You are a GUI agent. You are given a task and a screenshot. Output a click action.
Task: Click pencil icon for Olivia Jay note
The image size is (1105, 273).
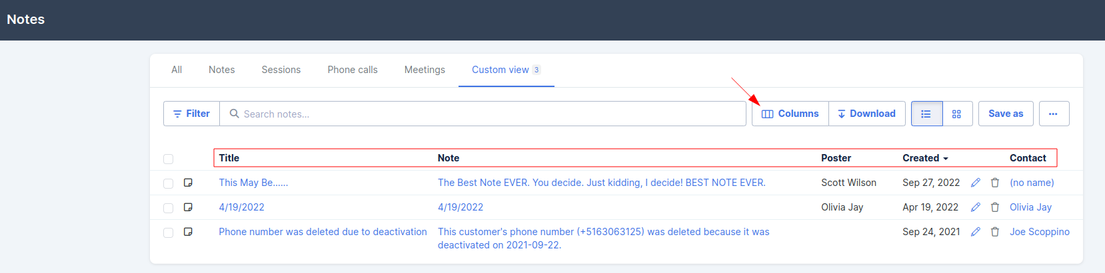[976, 207]
